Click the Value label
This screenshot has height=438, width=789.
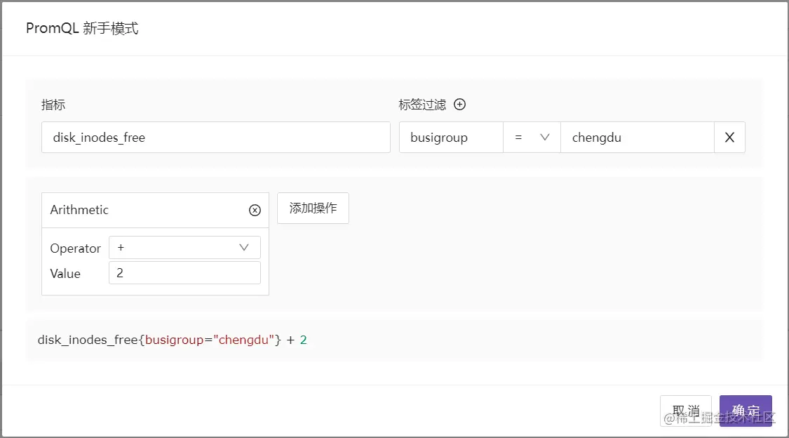point(65,273)
